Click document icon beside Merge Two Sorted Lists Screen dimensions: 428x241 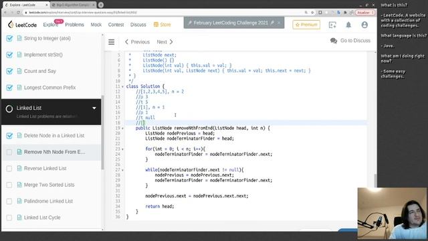[x=19, y=185]
